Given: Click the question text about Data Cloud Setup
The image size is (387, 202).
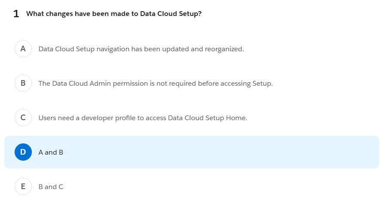Looking at the screenshot, I should [x=114, y=14].
